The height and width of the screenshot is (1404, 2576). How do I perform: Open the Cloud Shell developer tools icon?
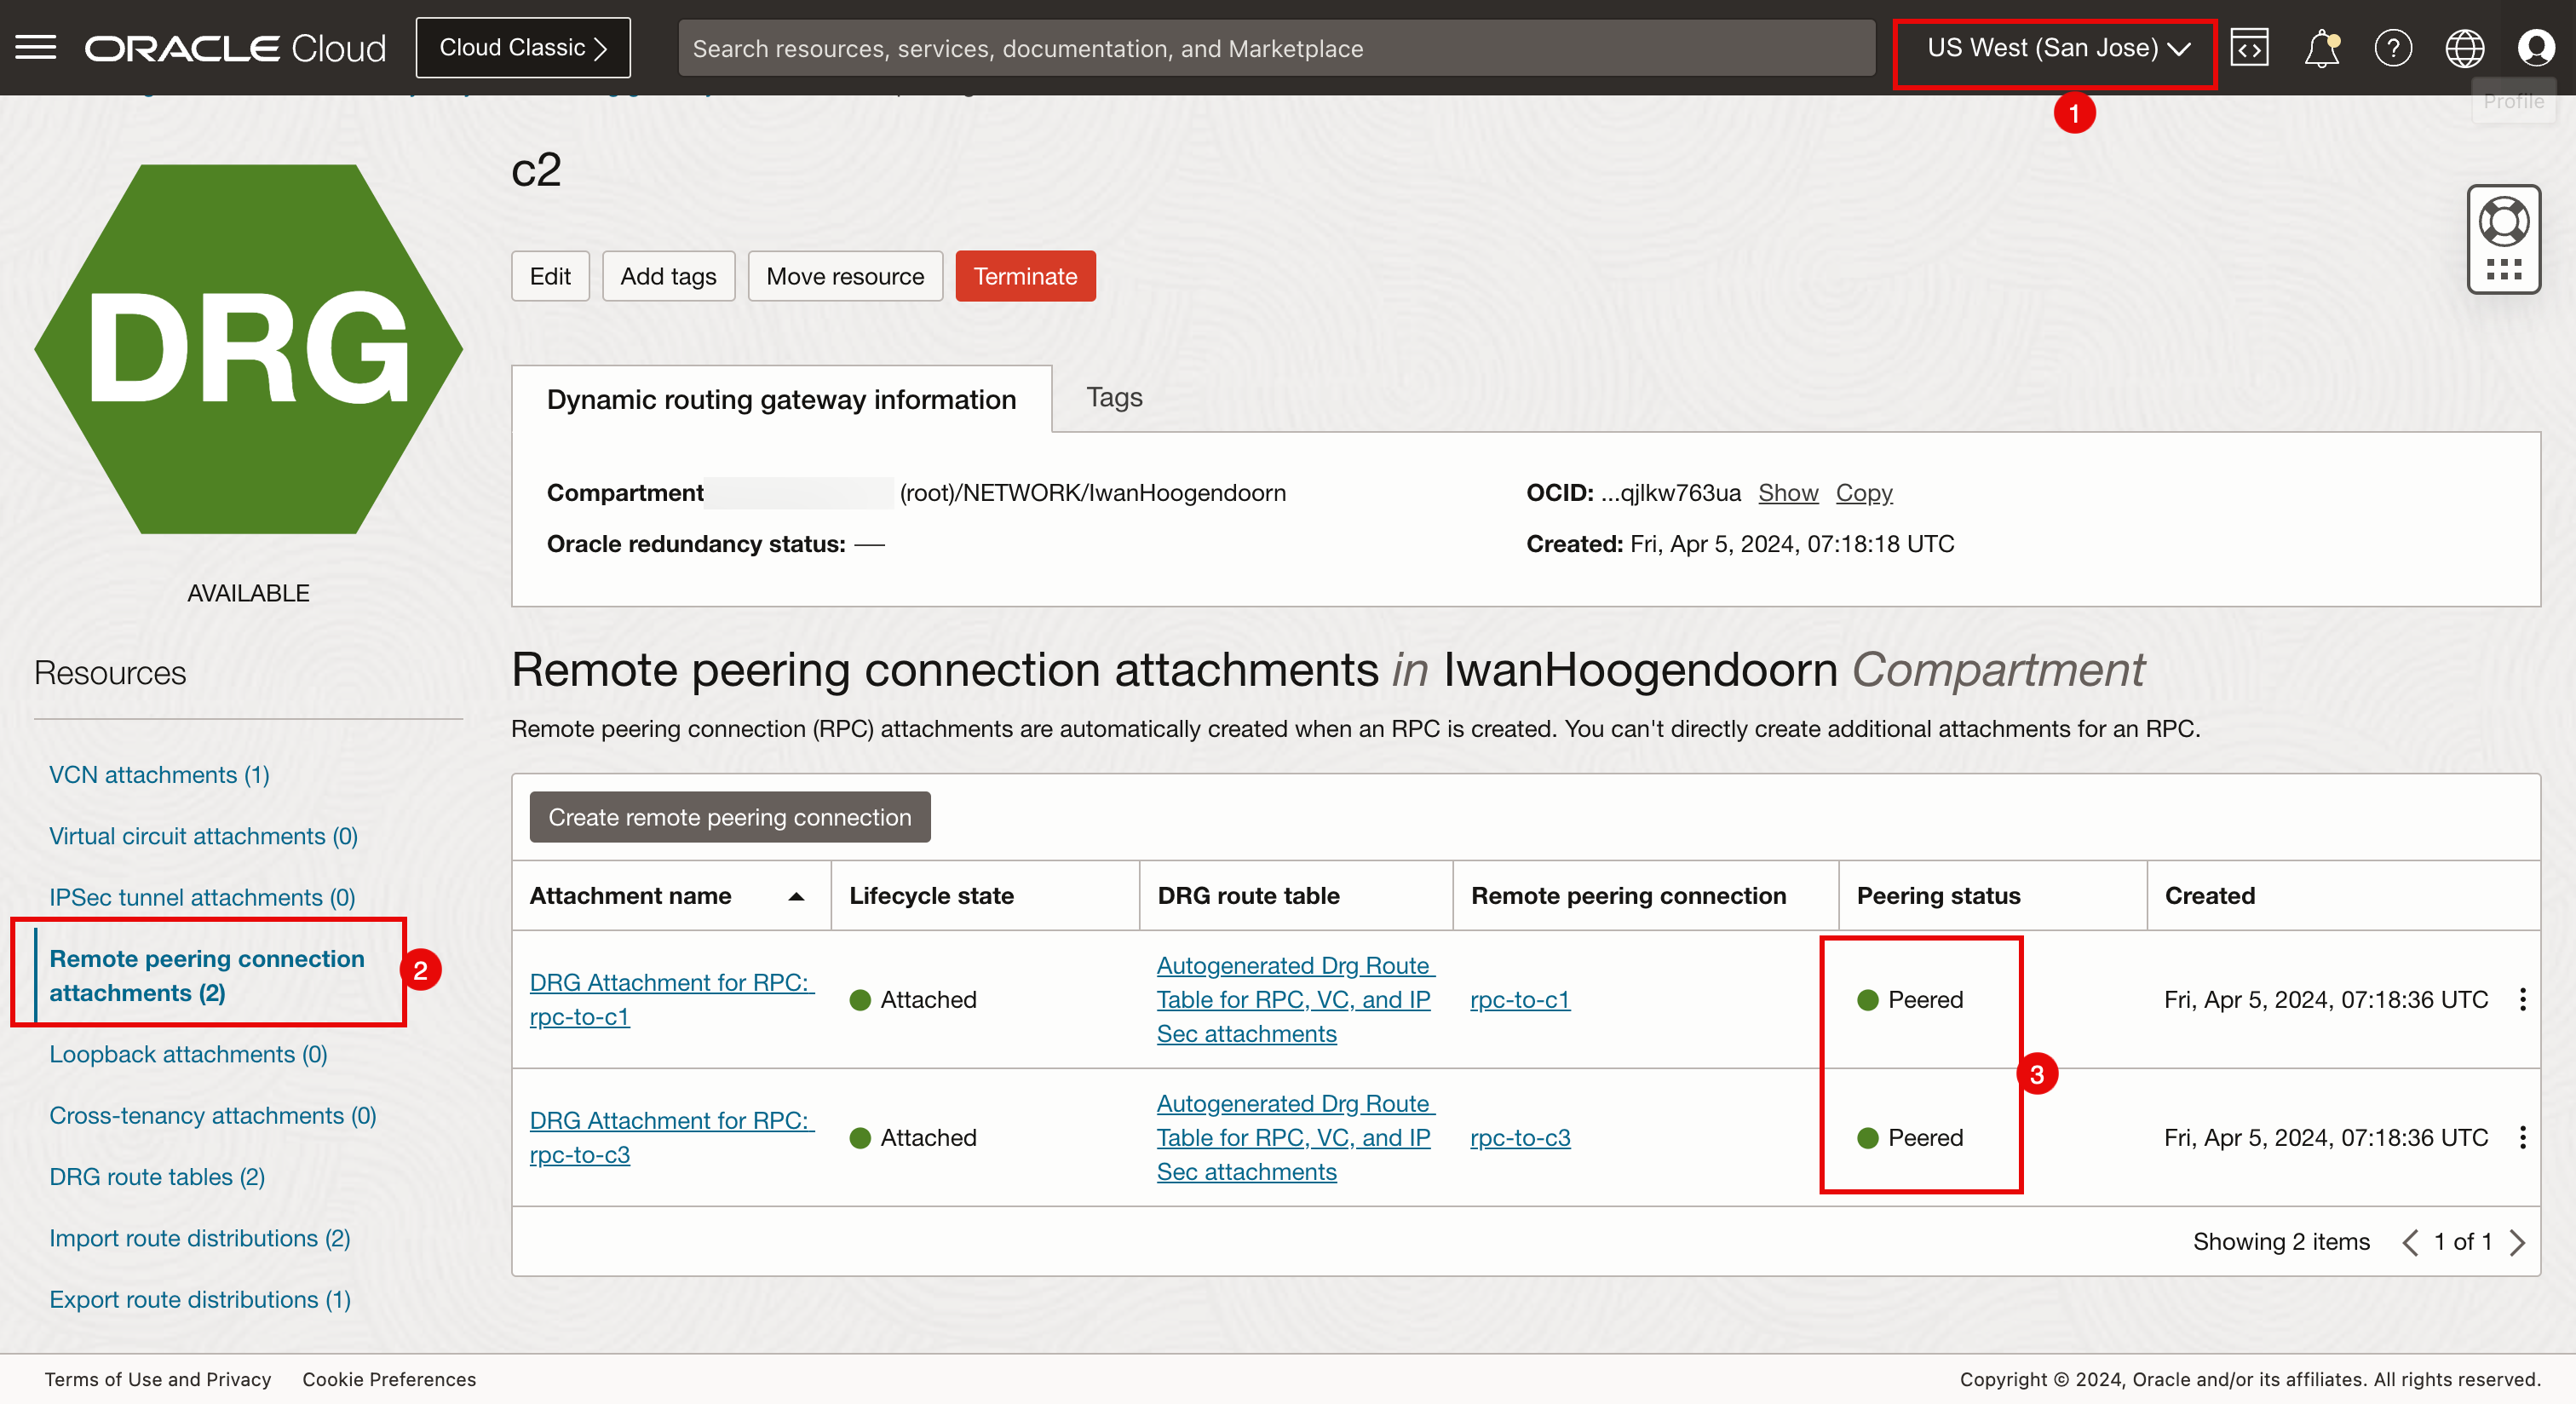click(x=2249, y=47)
